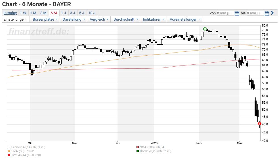Select the 1 W. time range tab
279x159 pixels.
coord(23,13)
